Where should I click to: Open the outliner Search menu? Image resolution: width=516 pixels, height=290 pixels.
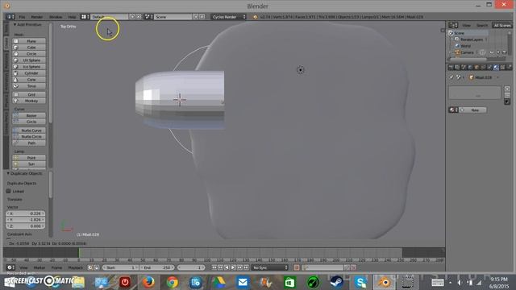coord(482,25)
